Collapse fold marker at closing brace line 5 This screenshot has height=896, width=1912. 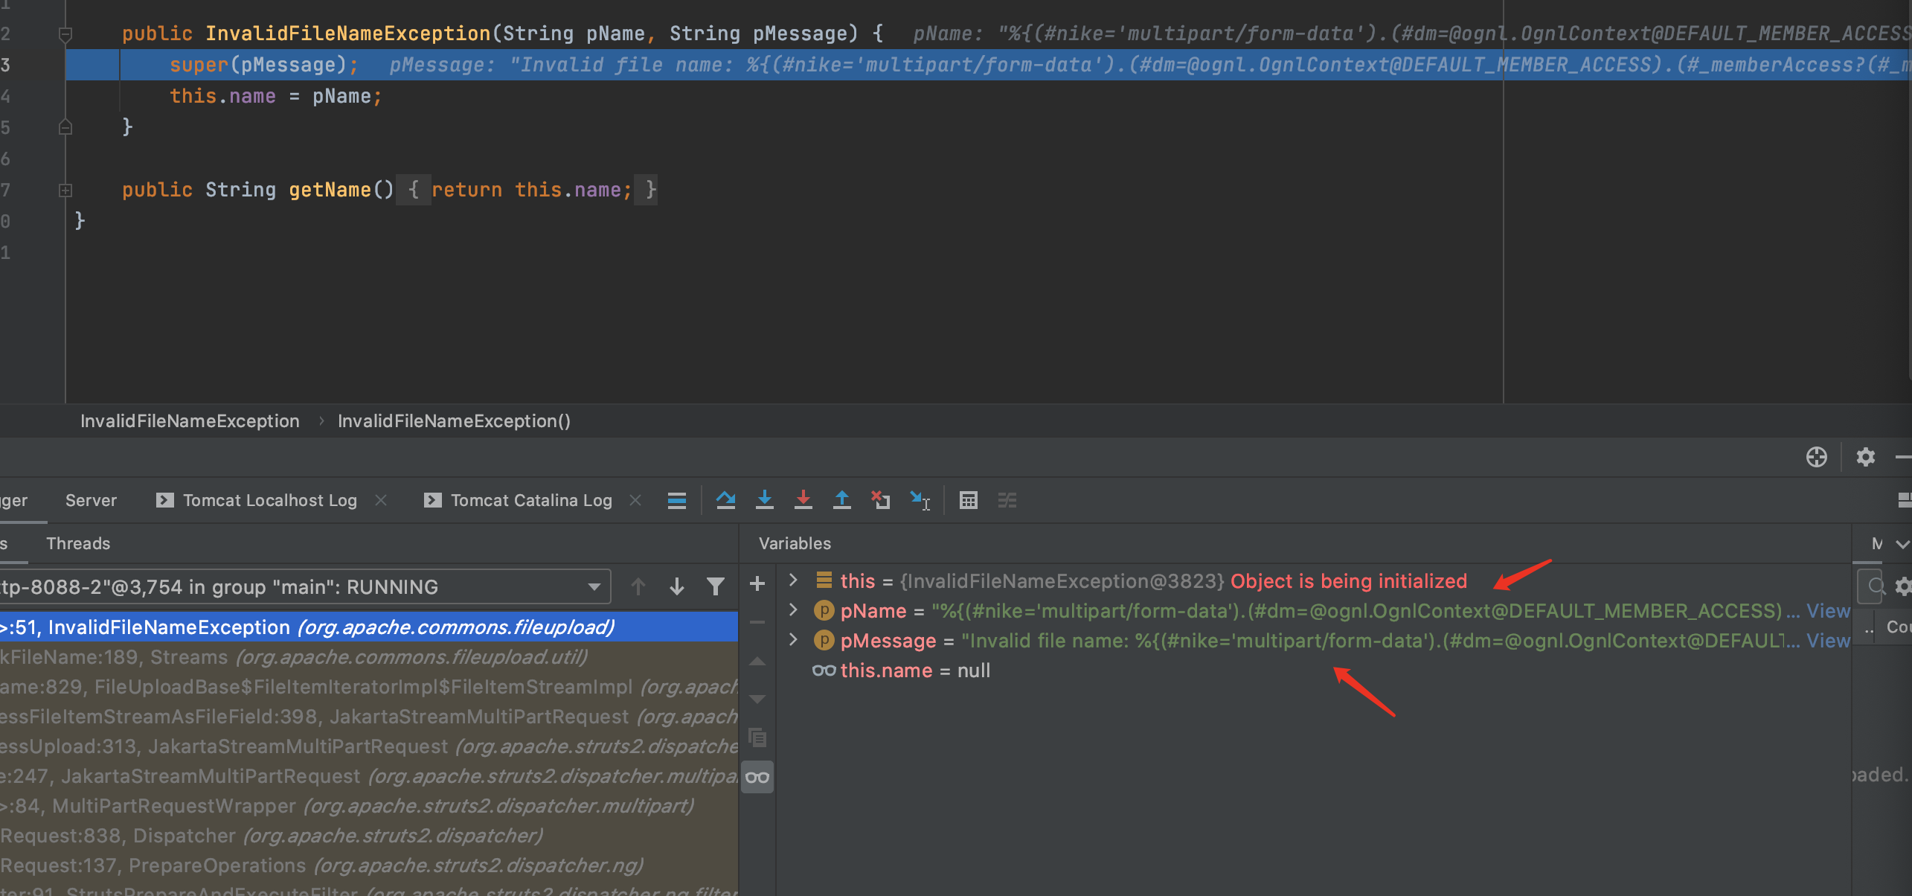tap(65, 127)
